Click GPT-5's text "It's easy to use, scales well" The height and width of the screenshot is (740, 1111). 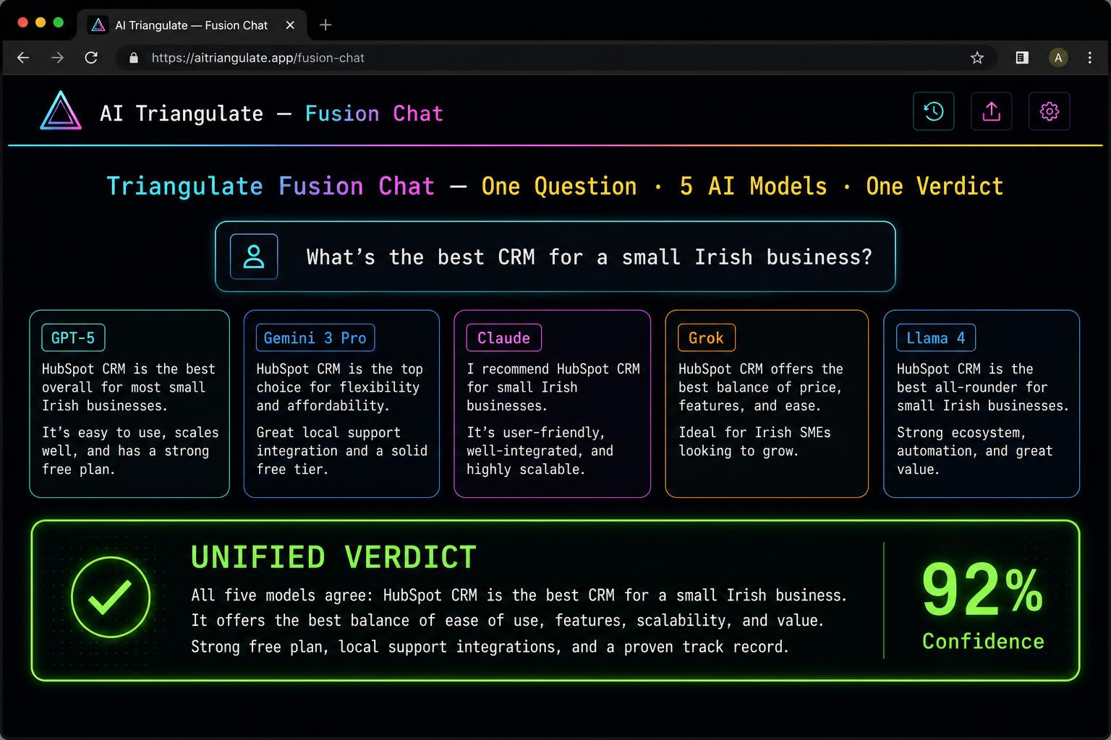pyautogui.click(x=130, y=442)
